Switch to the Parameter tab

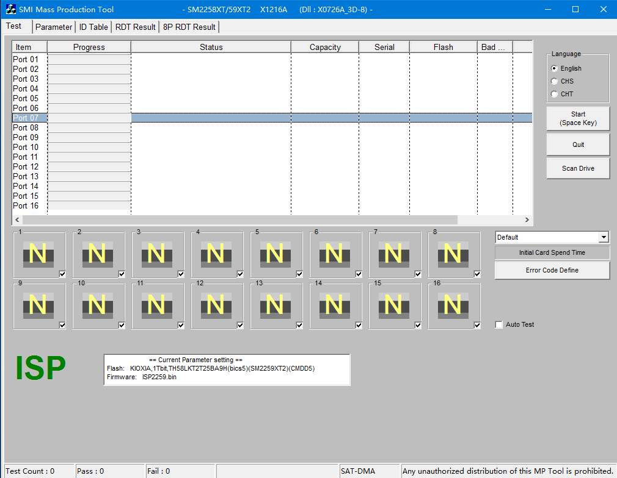pyautogui.click(x=53, y=27)
